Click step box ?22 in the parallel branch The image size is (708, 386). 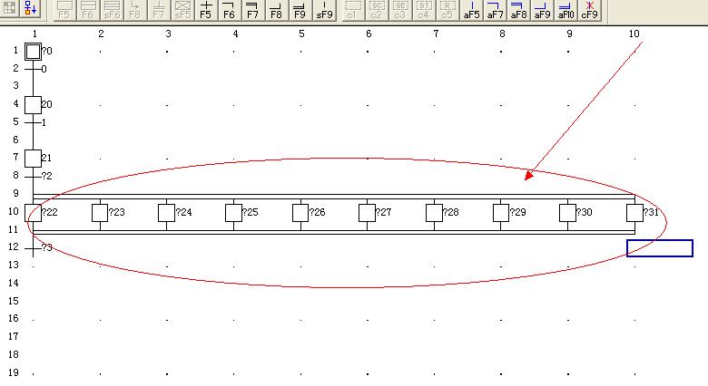point(33,212)
